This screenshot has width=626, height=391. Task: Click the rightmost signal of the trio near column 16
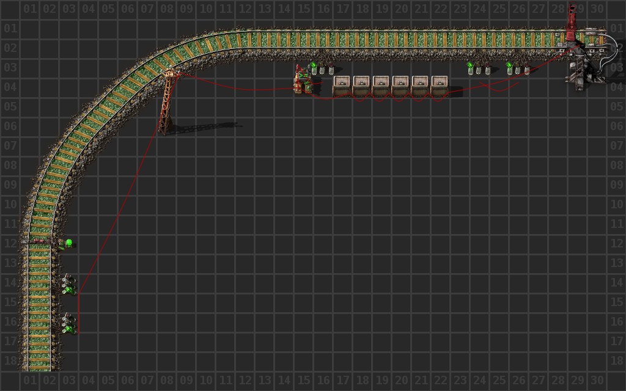tap(331, 68)
